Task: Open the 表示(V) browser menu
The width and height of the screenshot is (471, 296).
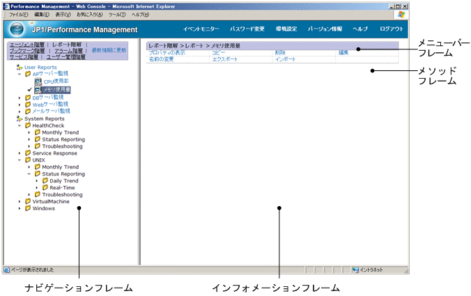Action: point(63,15)
